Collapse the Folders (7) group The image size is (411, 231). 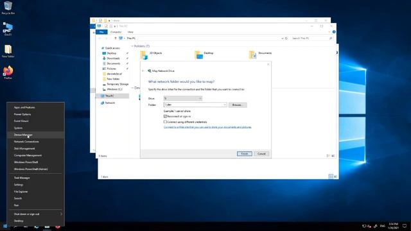[x=132, y=46]
